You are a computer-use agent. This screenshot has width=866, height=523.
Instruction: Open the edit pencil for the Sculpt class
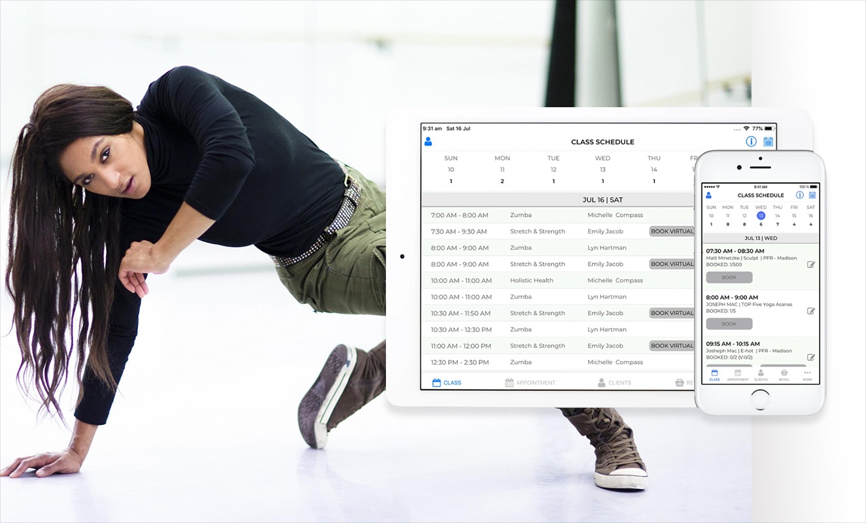click(811, 265)
